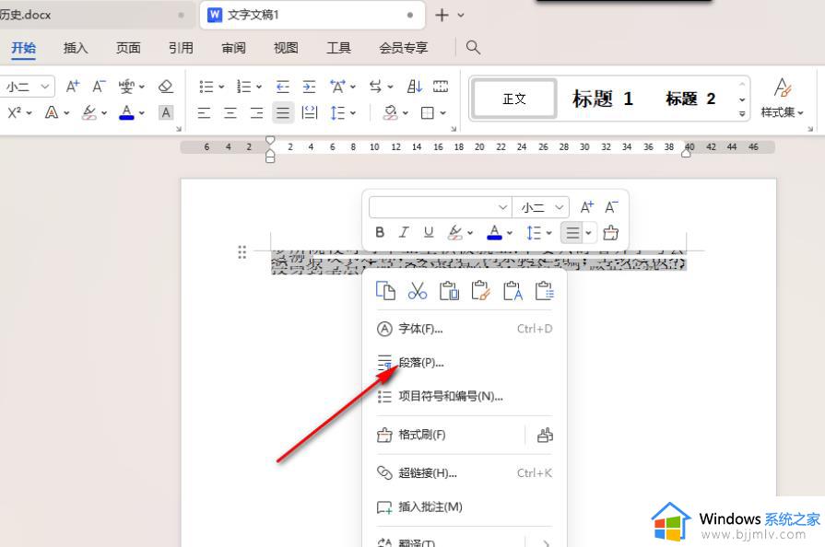Click the bulleted list icon in ribbon
This screenshot has width=825, height=547.
pyautogui.click(x=206, y=87)
